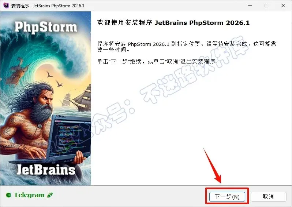The width and height of the screenshot is (292, 207).
Task: Click the JetBrains logo text on banner
Action: (x=46, y=170)
